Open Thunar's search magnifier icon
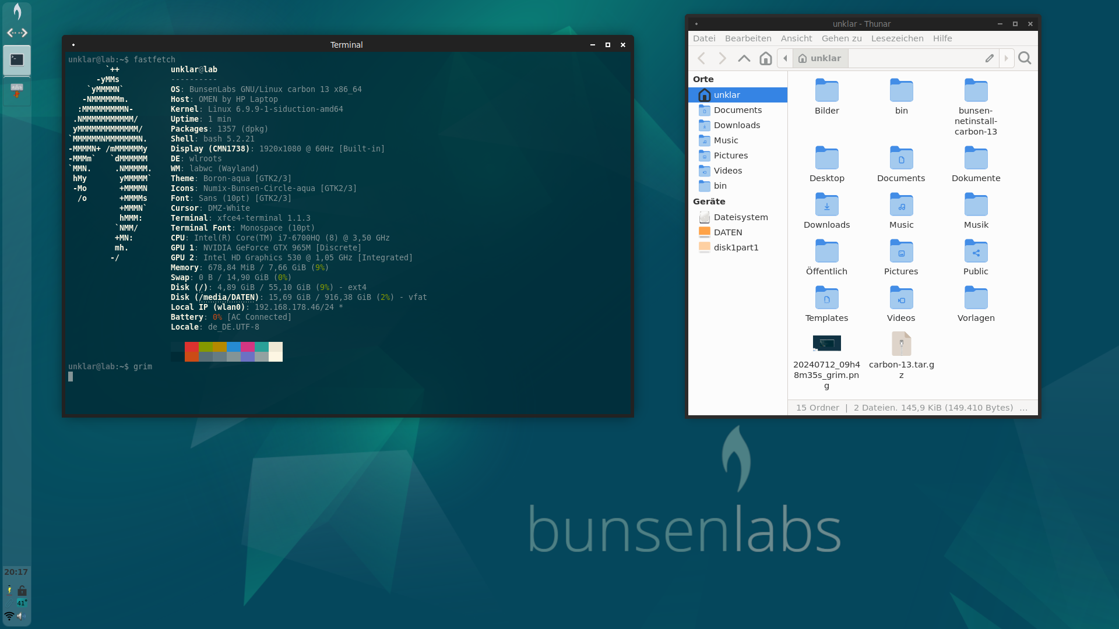This screenshot has width=1119, height=629. [1025, 58]
